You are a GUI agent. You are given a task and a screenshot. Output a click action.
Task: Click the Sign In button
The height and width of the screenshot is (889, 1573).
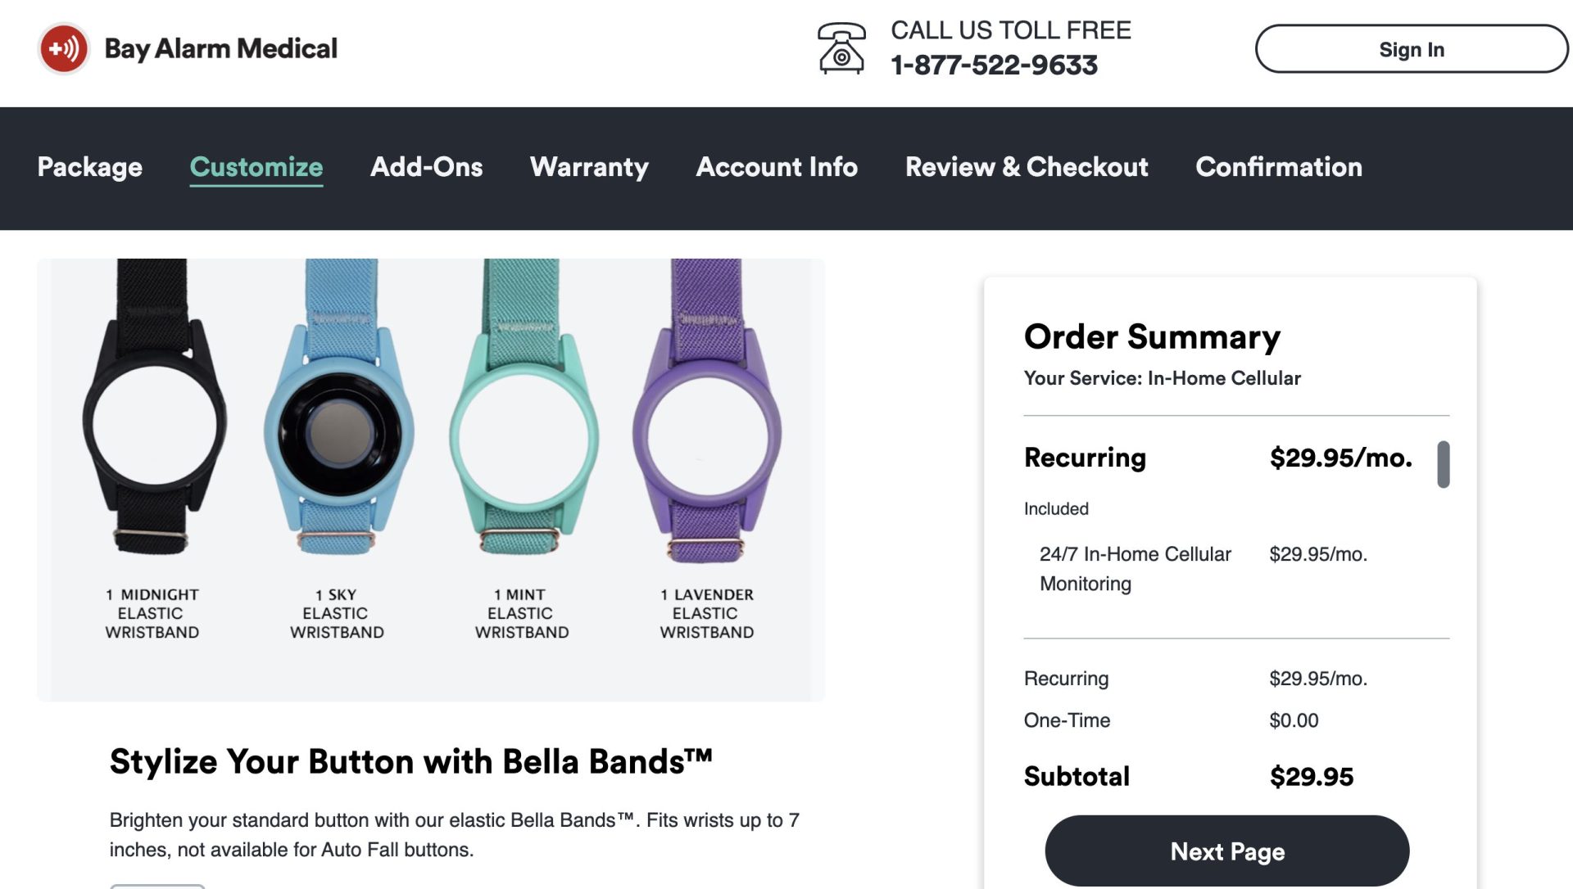click(1411, 48)
